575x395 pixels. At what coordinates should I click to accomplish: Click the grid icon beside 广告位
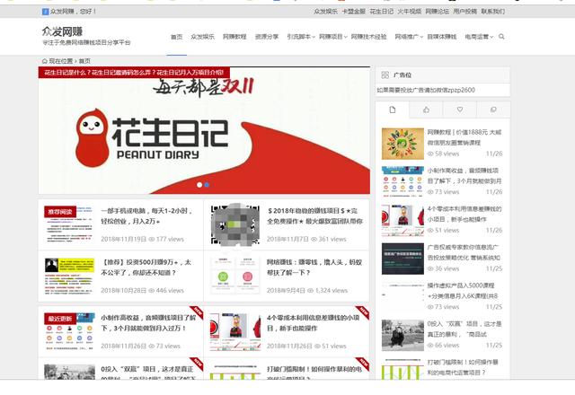coord(385,75)
